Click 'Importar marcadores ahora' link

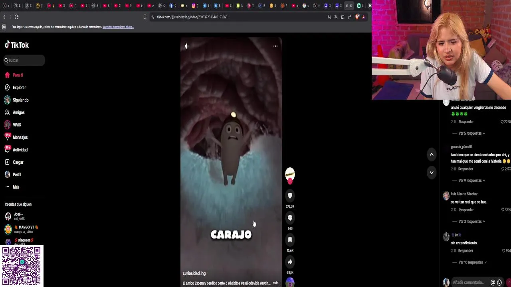coord(118,27)
